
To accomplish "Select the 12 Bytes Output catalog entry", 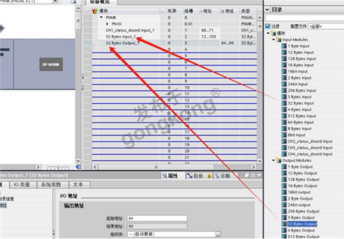I will [302, 173].
